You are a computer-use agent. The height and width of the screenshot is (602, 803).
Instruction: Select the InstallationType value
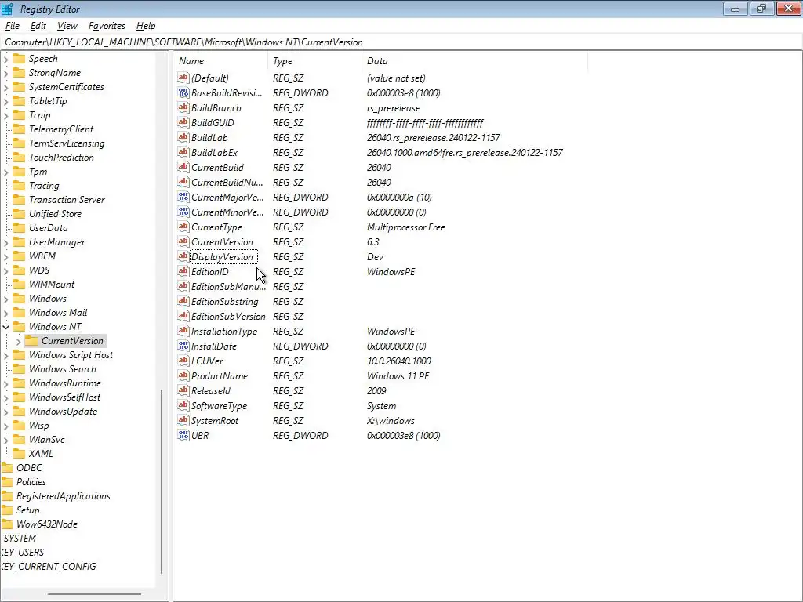224,332
